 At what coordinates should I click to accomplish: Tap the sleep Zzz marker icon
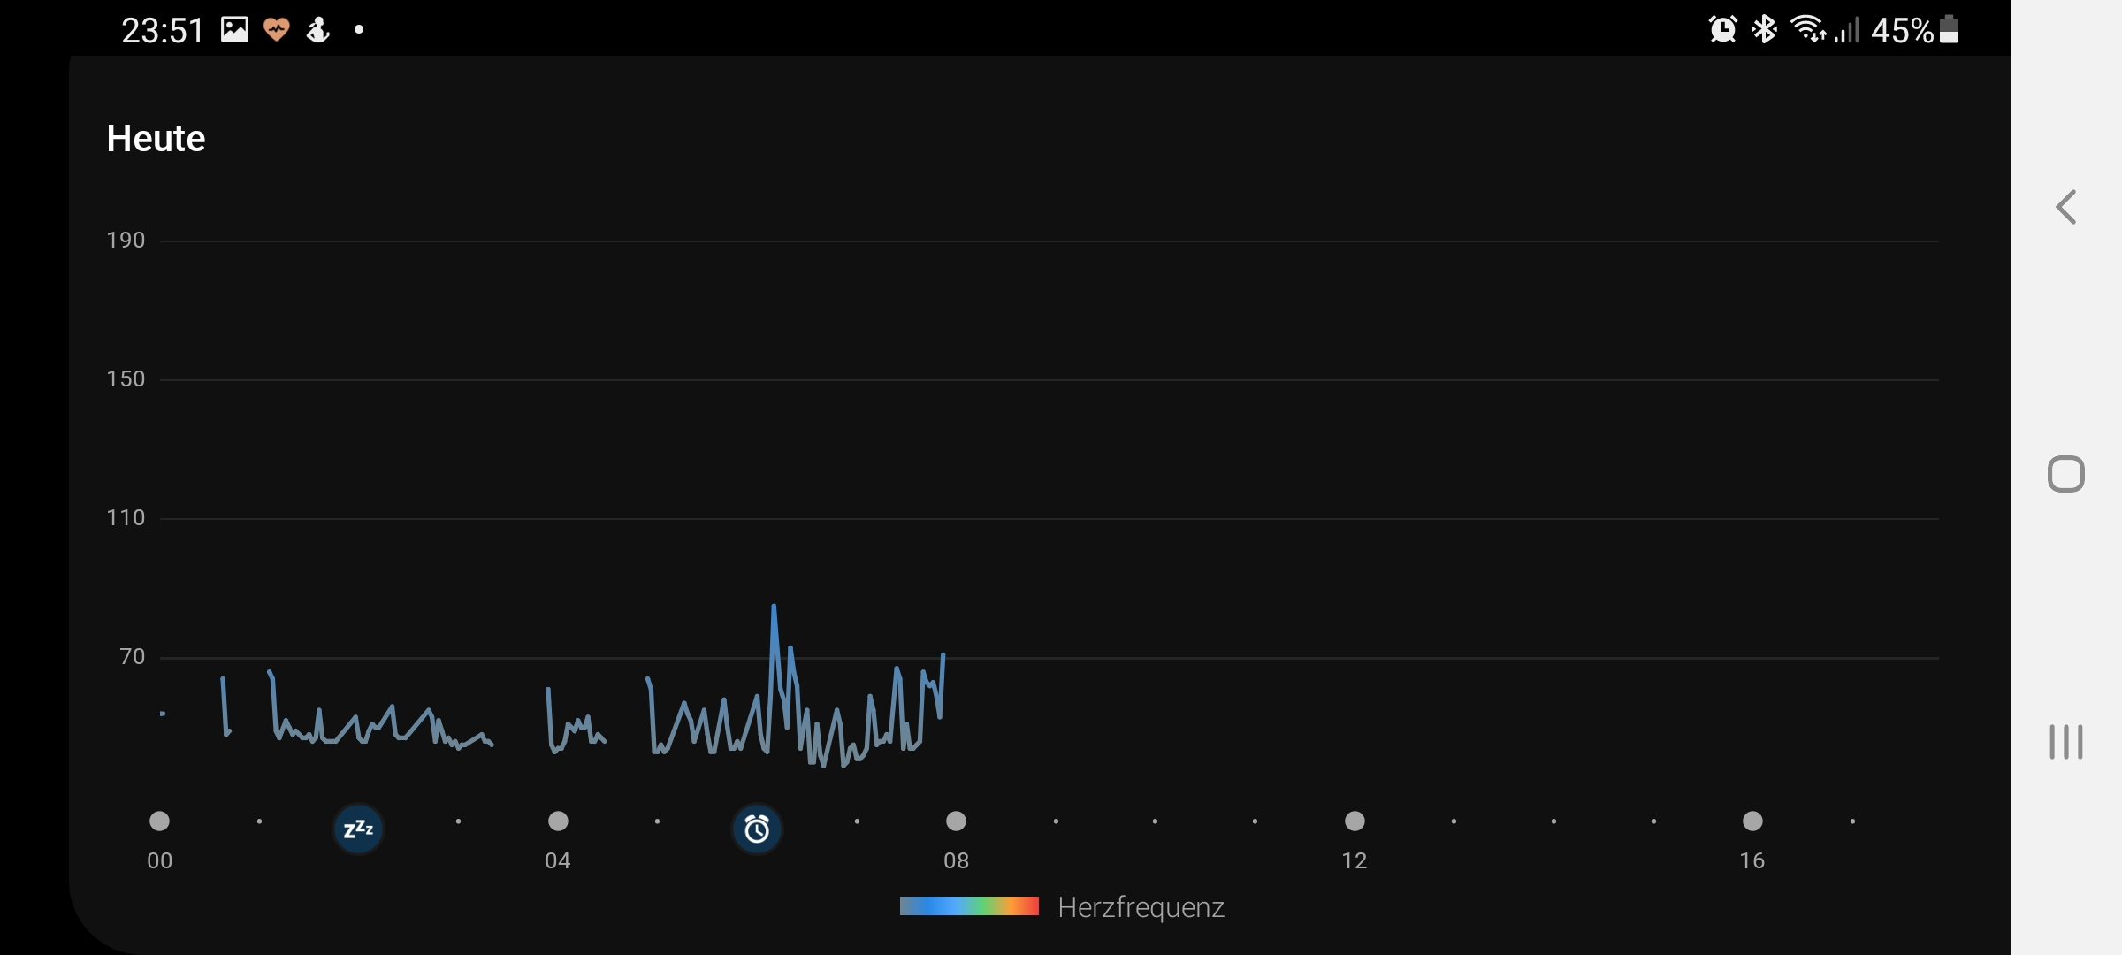pos(358,829)
